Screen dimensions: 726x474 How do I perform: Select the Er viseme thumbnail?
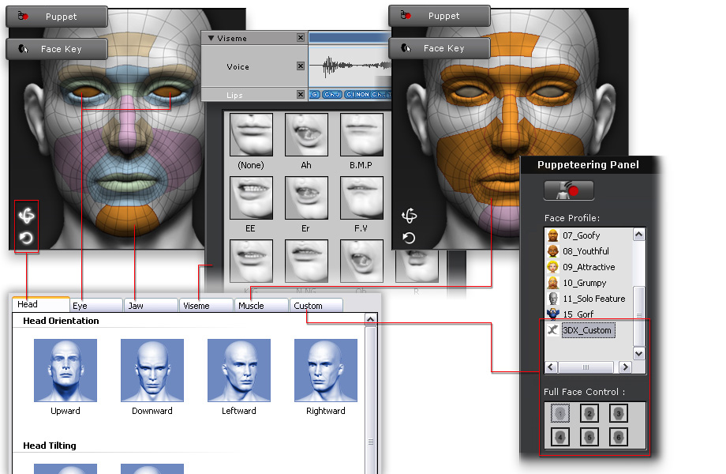coord(306,197)
